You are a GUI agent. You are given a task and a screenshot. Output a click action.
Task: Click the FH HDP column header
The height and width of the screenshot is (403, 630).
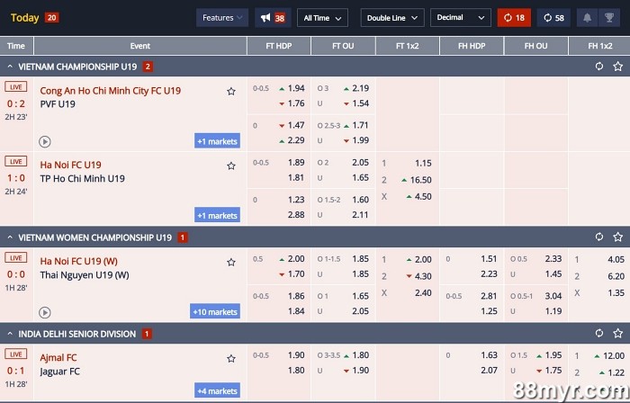(472, 46)
